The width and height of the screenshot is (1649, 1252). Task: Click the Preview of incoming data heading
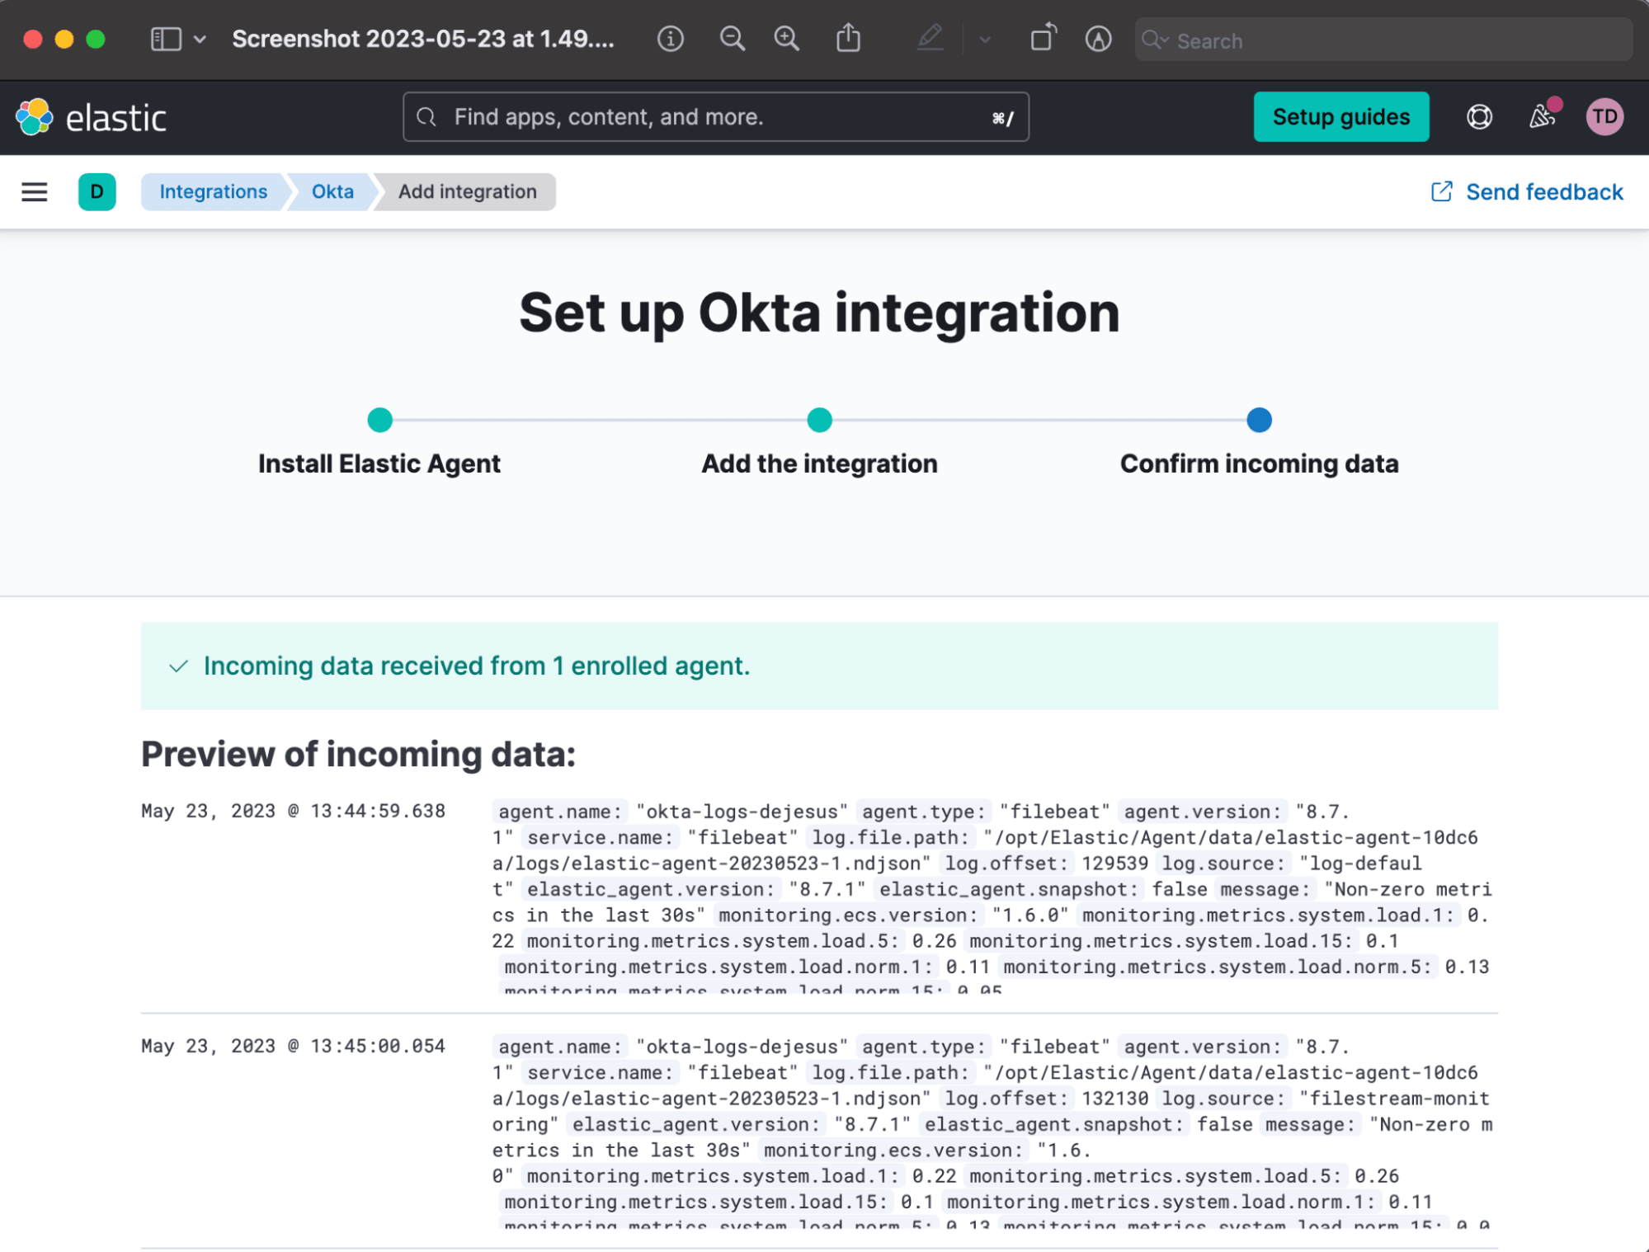point(358,754)
